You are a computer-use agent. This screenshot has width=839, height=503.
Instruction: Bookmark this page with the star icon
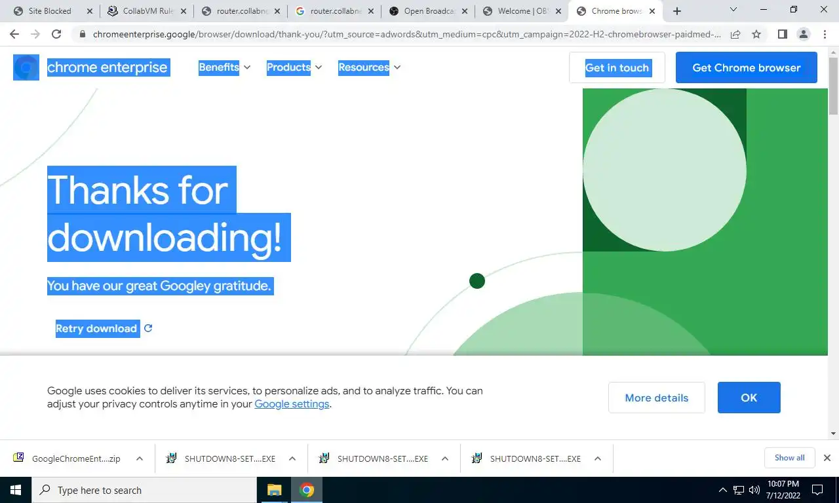click(x=756, y=35)
